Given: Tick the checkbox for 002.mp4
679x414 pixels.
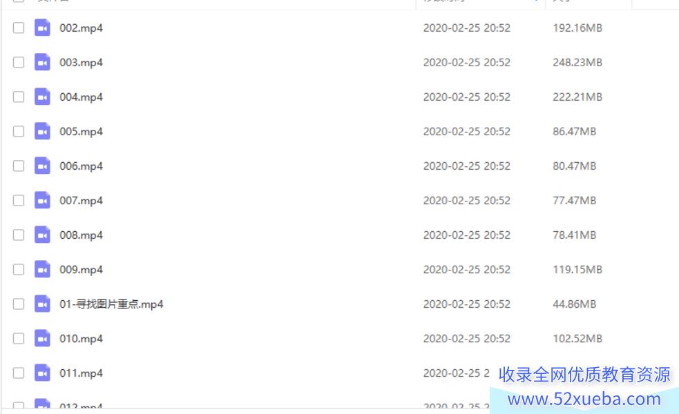Looking at the screenshot, I should pyautogui.click(x=19, y=28).
